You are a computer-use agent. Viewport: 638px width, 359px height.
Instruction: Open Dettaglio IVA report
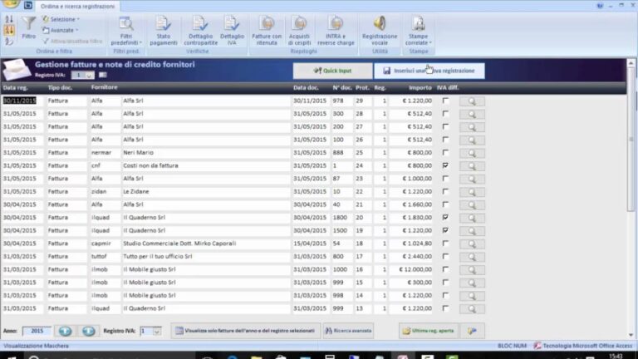click(232, 31)
